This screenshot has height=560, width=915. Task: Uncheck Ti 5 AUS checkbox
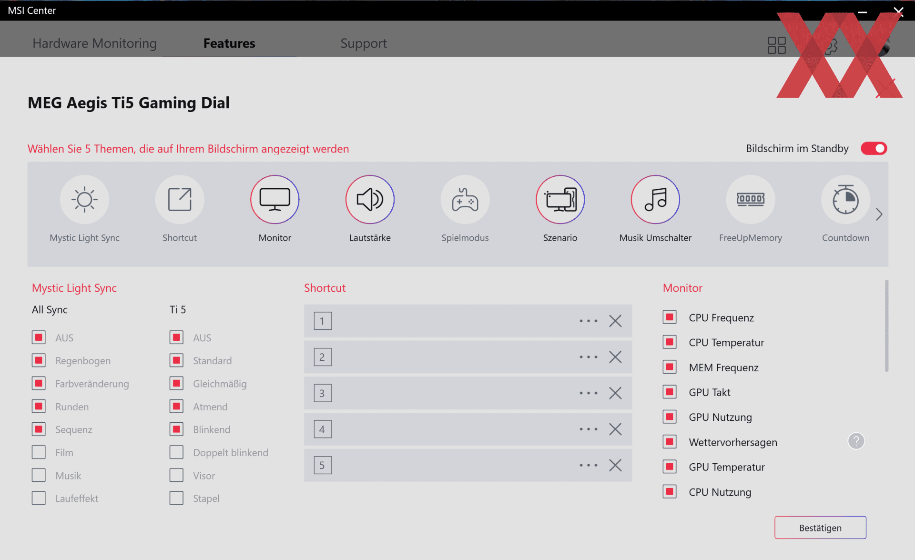coord(176,337)
